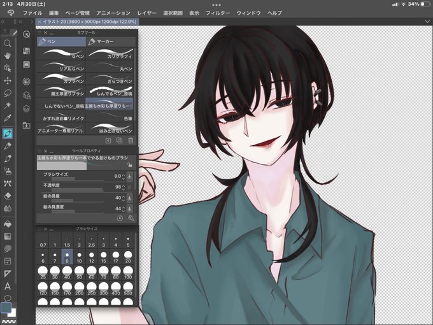Select the white sub color swatch
The width and height of the screenshot is (433, 325).
click(x=13, y=313)
